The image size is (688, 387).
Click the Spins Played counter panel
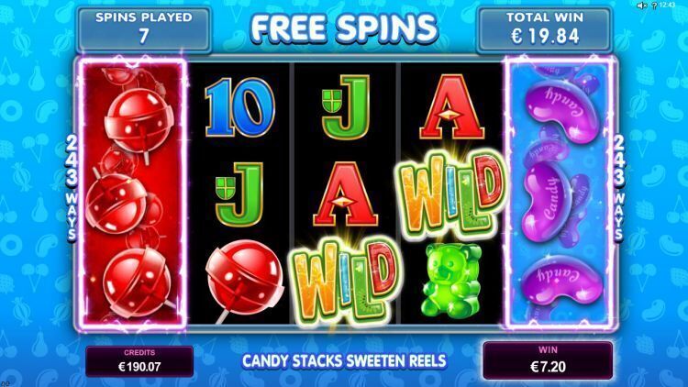click(x=144, y=30)
